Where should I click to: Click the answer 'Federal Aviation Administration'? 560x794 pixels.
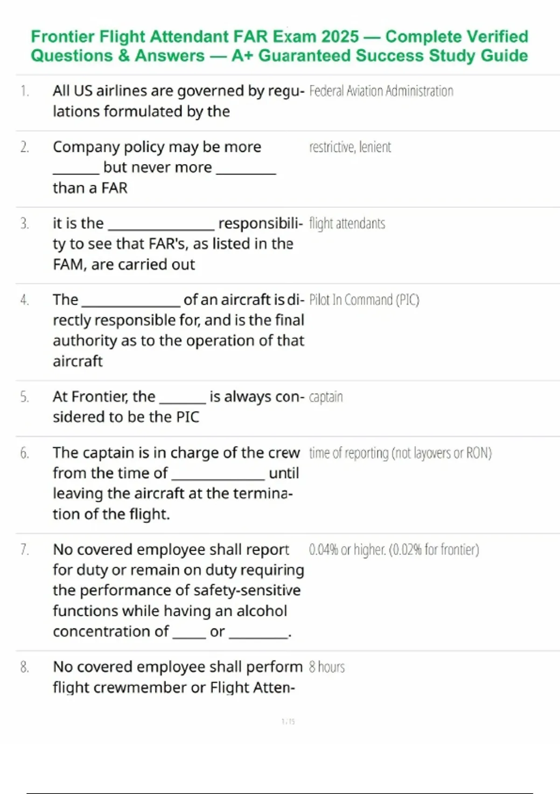click(x=381, y=91)
